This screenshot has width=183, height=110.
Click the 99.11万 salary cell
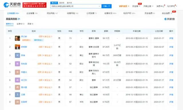click(106, 38)
